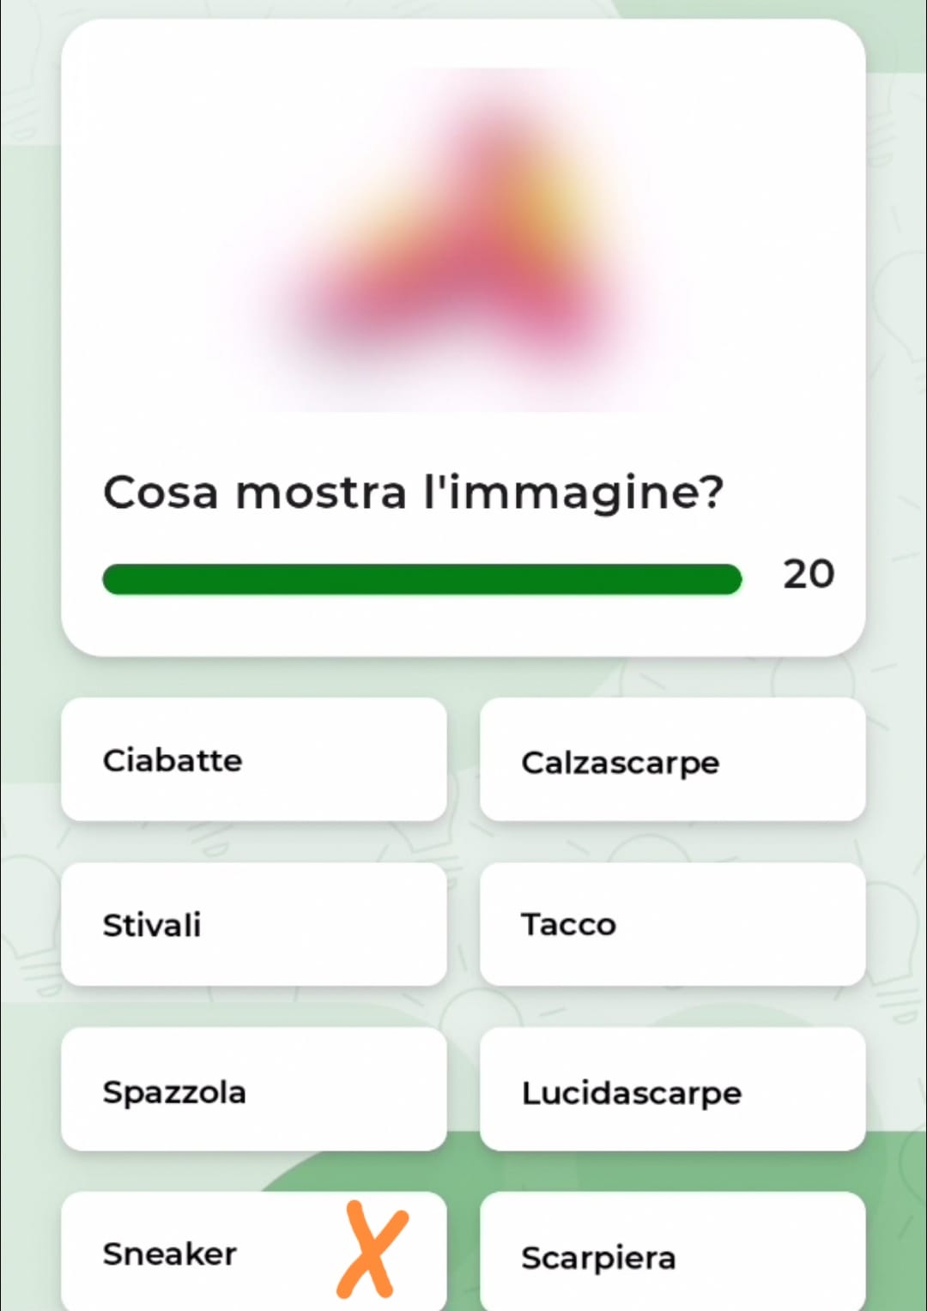Answer with the Tacco option
Screen dimensions: 927x1311
click(x=672, y=925)
